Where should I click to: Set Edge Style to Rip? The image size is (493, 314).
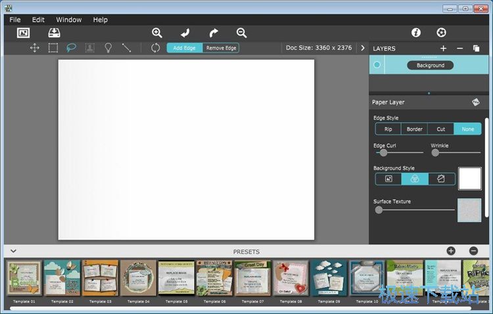tap(388, 129)
